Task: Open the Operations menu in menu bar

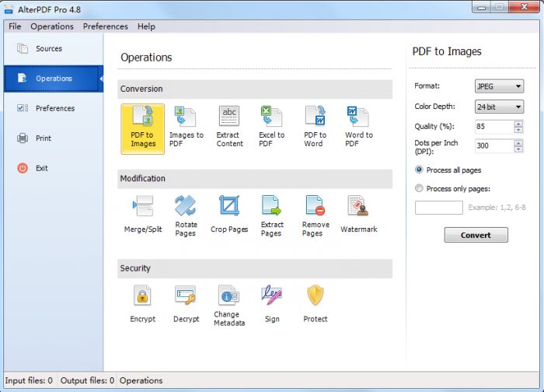Action: (x=52, y=26)
